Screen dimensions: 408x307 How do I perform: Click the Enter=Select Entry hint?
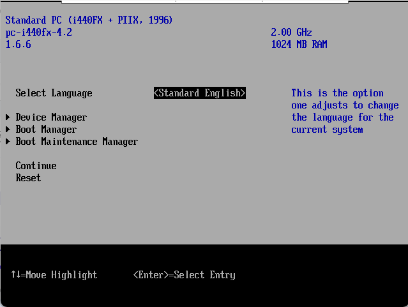pyautogui.click(x=184, y=275)
